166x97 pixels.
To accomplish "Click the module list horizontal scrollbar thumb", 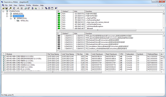I will 53,72.
